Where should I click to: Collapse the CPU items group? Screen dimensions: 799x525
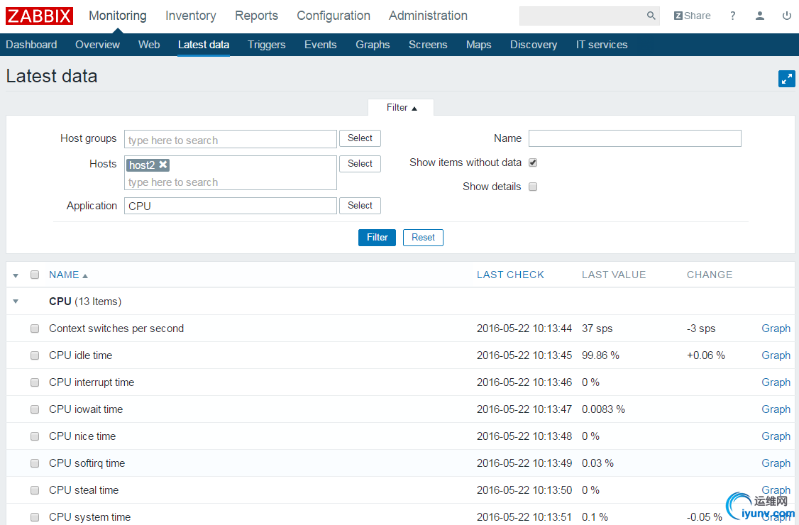coord(16,302)
